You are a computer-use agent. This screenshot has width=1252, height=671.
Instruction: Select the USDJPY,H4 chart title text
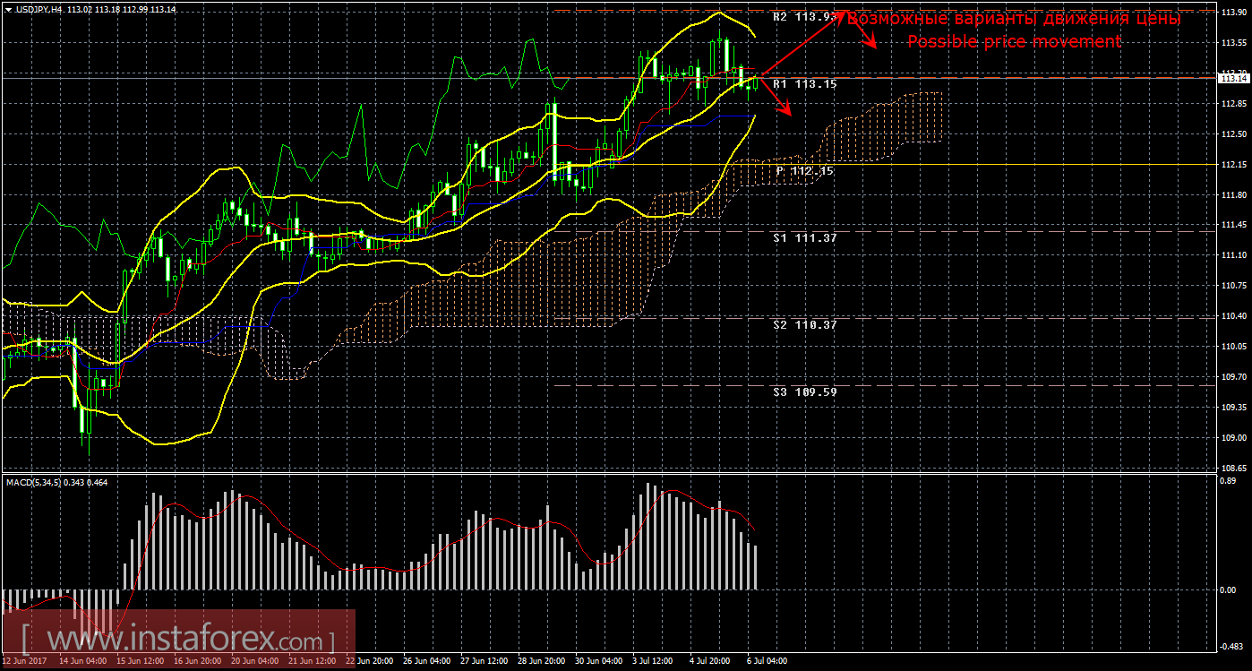coord(39,9)
